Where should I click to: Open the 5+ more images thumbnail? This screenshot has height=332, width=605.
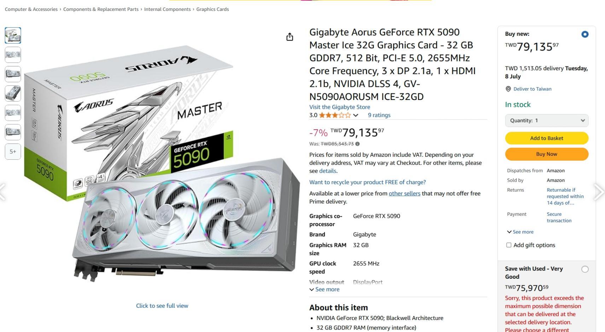pos(13,152)
